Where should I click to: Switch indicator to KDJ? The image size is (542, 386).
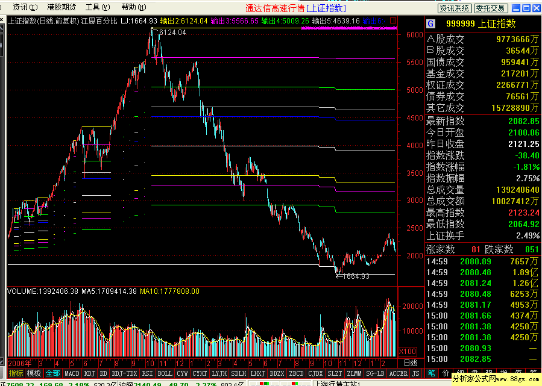pos(90,373)
